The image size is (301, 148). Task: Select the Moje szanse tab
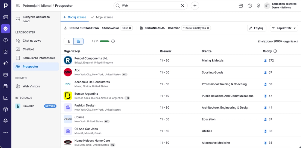[x=102, y=17]
